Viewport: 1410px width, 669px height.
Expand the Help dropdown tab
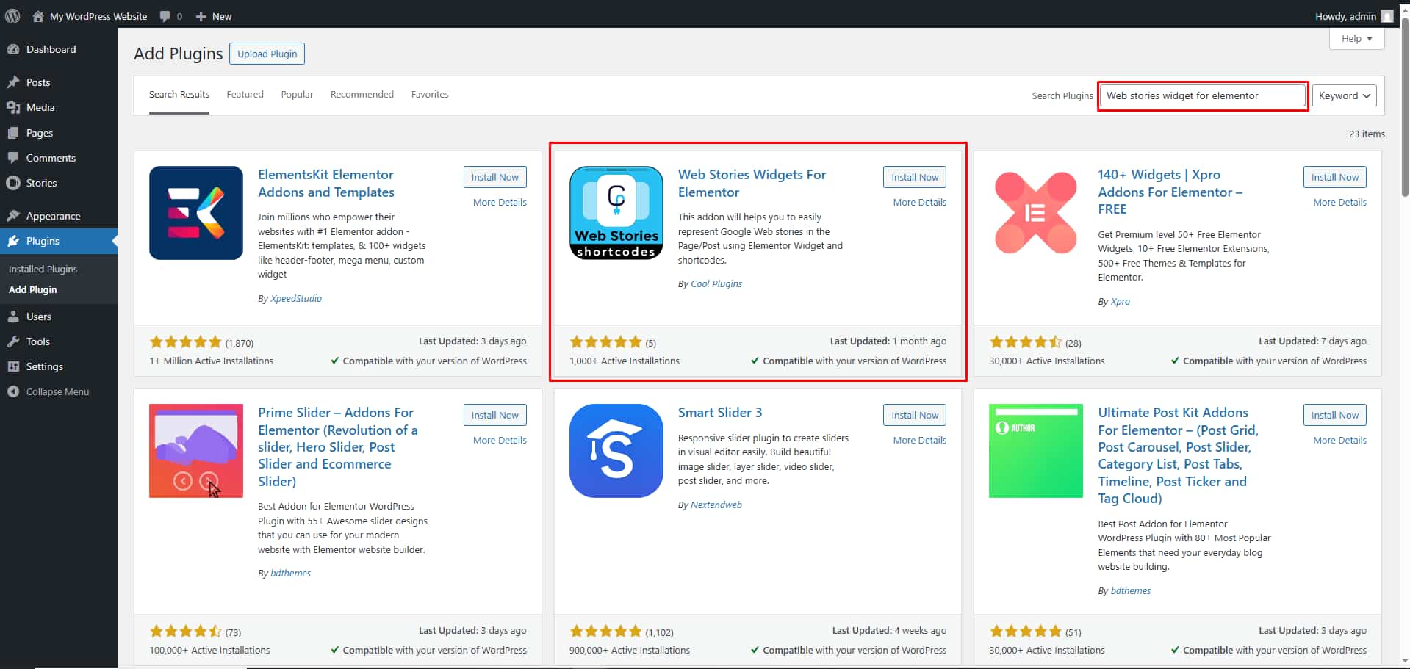coord(1356,38)
